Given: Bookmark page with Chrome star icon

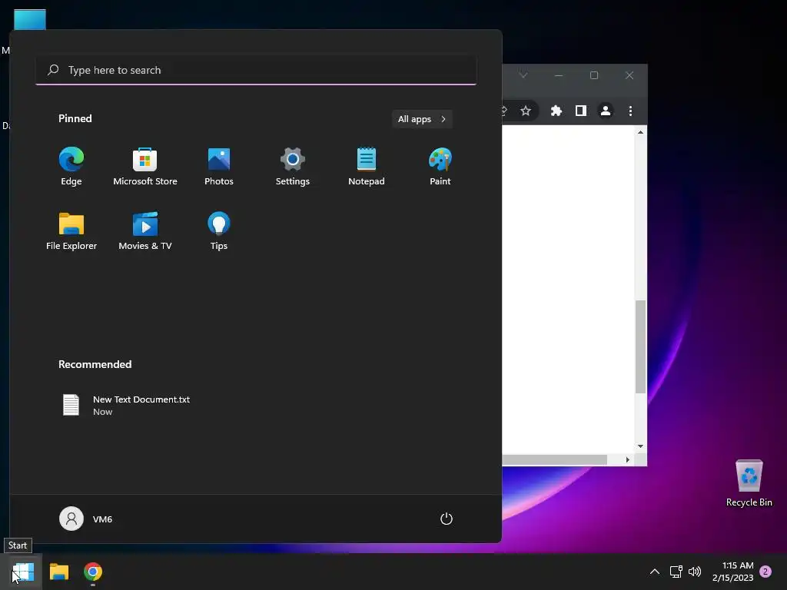Looking at the screenshot, I should click(x=526, y=111).
